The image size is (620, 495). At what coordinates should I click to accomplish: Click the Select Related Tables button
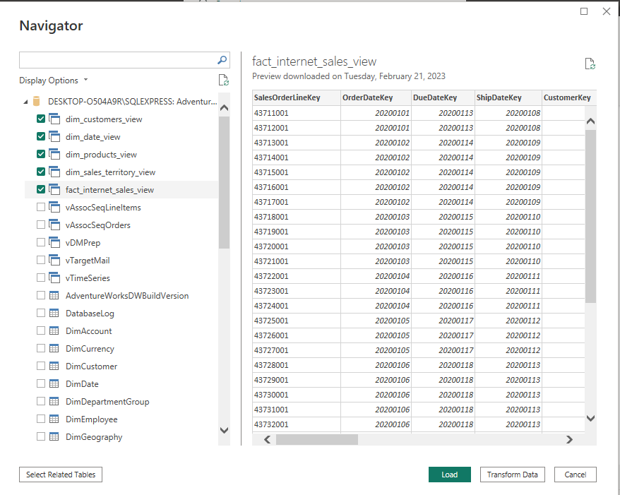tap(61, 475)
